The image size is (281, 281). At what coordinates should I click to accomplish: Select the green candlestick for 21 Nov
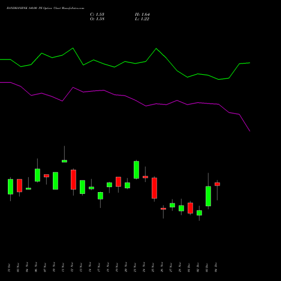click(137, 170)
